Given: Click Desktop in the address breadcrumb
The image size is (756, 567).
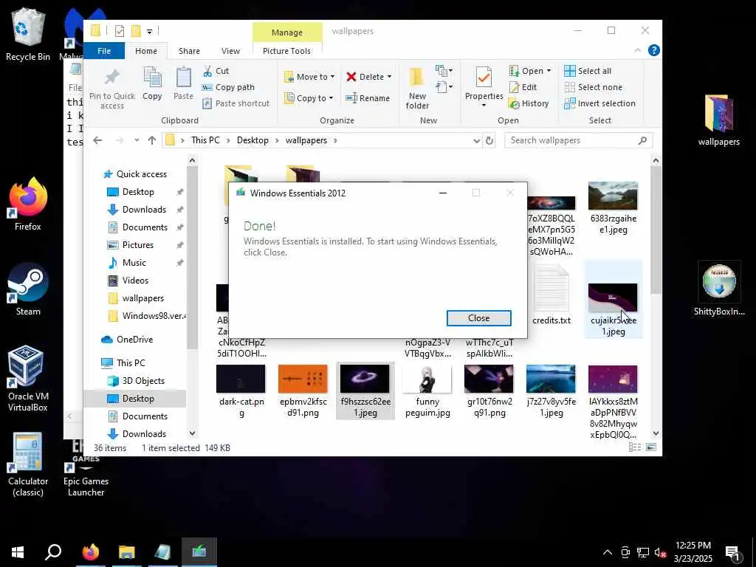Looking at the screenshot, I should 252,140.
